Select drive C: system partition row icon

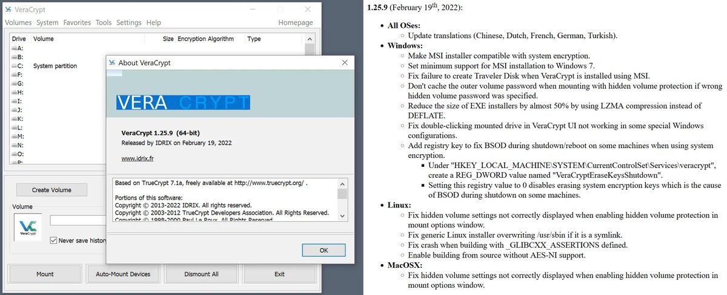point(14,66)
